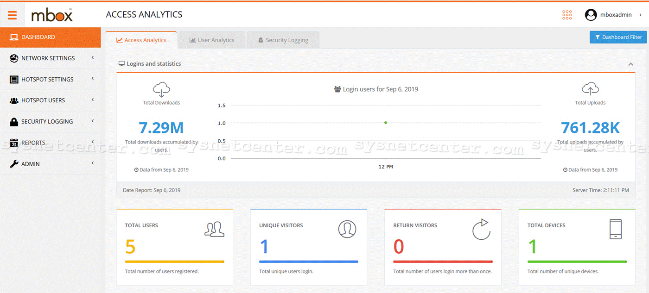This screenshot has height=293, width=649.
Task: Open Admin in the sidebar
Action: pyautogui.click(x=51, y=164)
